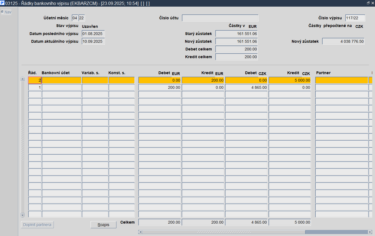This screenshot has width=375, height=236.
Task: Click the Celkem label below the table
Action: [127, 222]
